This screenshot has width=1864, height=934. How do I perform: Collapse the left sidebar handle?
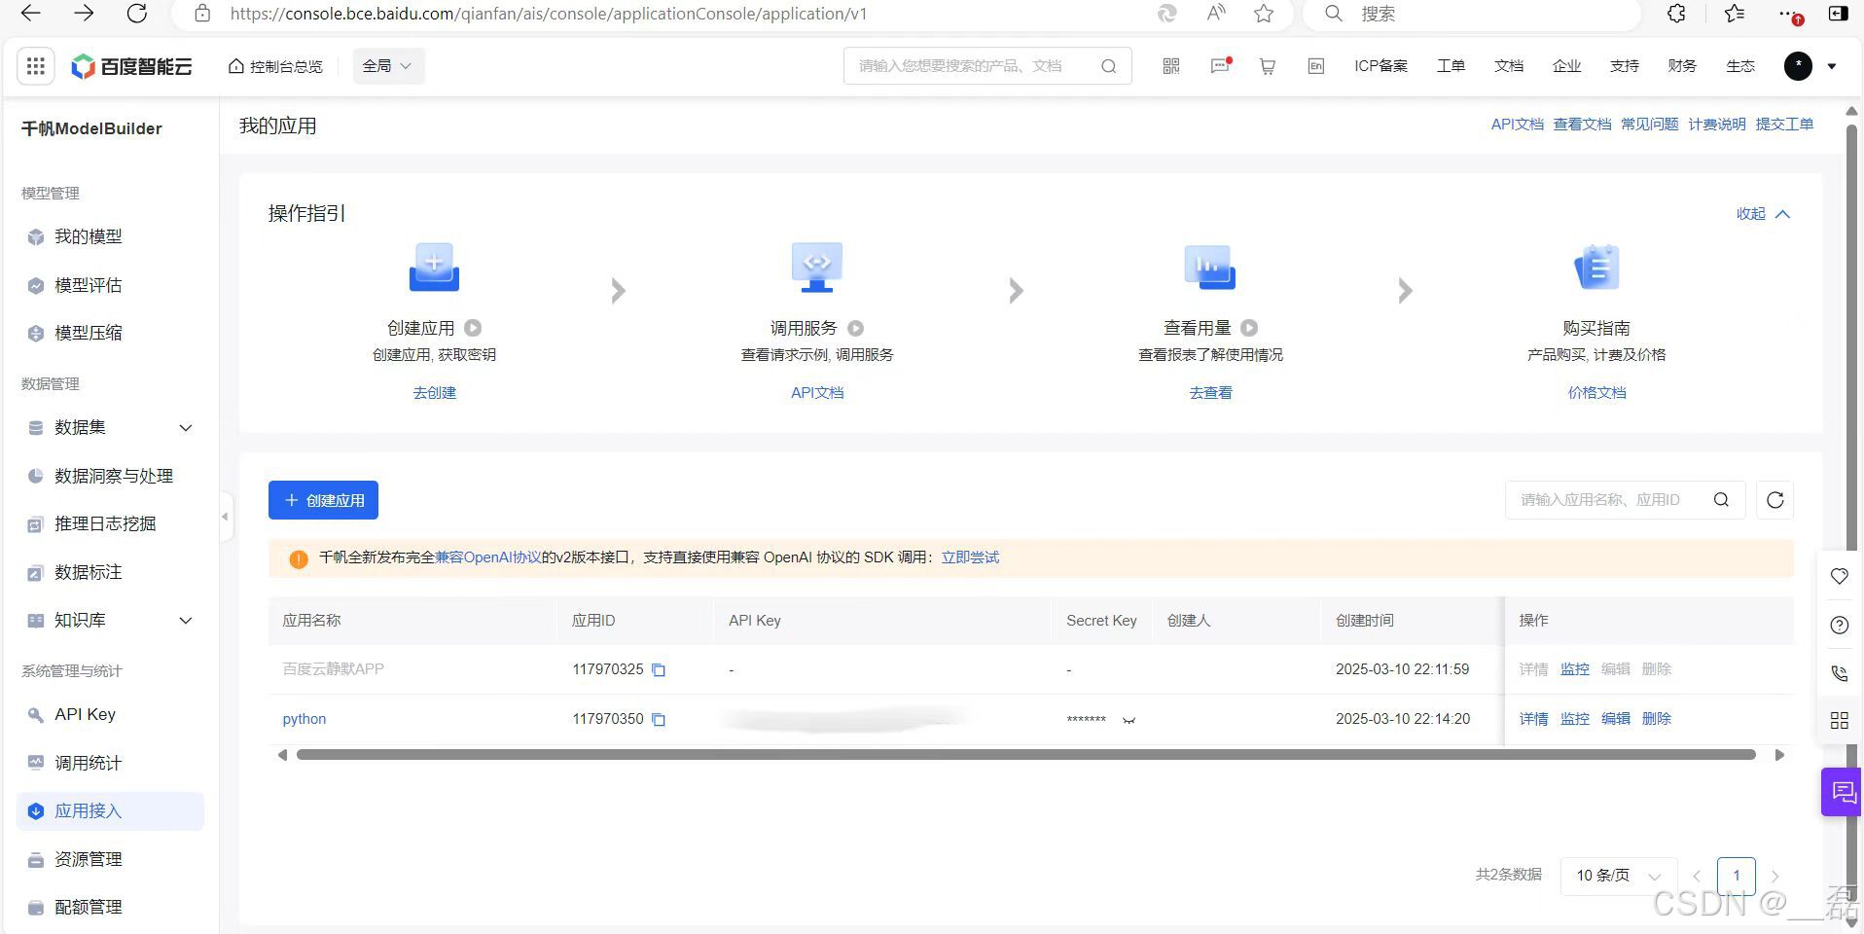pyautogui.click(x=225, y=517)
